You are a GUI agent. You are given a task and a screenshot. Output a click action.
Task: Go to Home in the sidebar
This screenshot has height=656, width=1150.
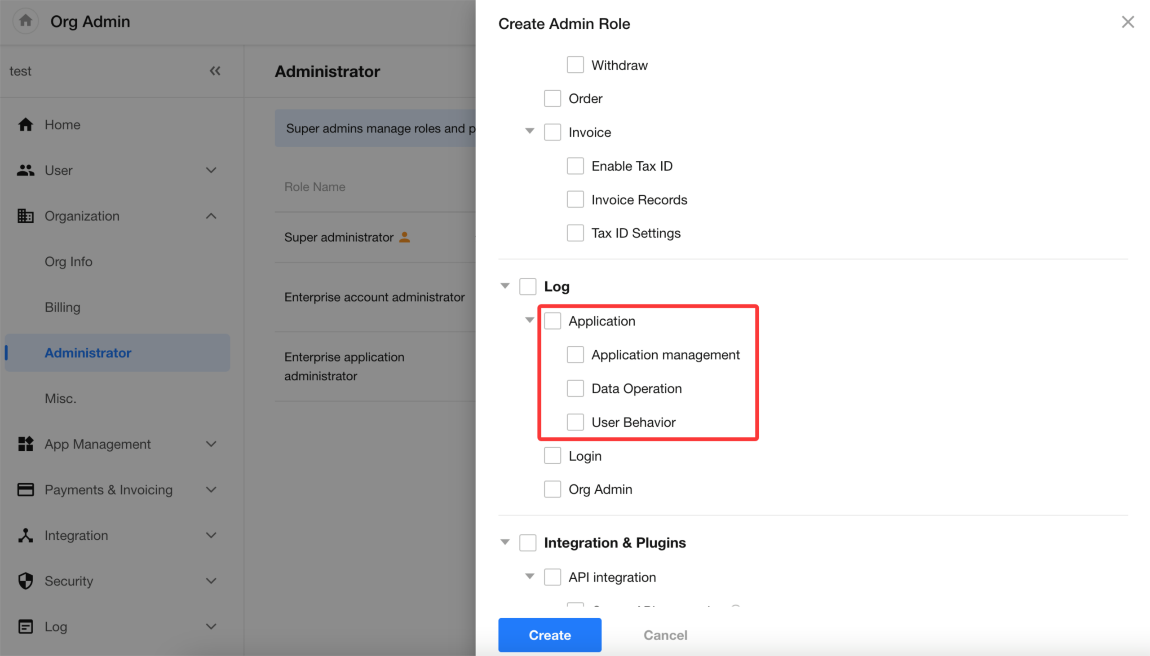[62, 124]
